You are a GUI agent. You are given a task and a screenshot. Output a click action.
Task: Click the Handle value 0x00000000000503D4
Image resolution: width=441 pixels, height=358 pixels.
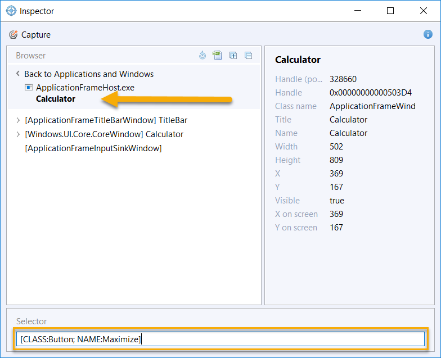[370, 93]
